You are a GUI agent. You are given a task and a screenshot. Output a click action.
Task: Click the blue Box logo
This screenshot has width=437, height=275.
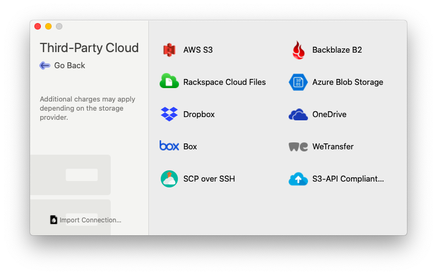pos(169,146)
